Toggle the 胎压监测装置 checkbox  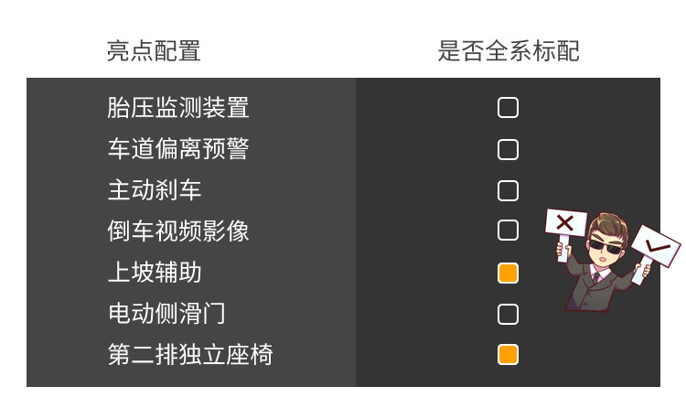click(x=508, y=108)
